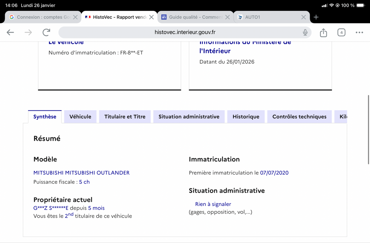Go forward with the forward arrow
370x243 pixels.
click(28, 32)
